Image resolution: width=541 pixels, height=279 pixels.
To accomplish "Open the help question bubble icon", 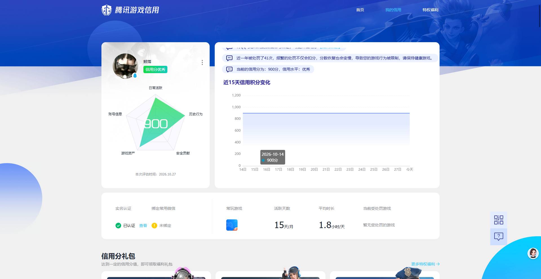I will [x=498, y=237].
